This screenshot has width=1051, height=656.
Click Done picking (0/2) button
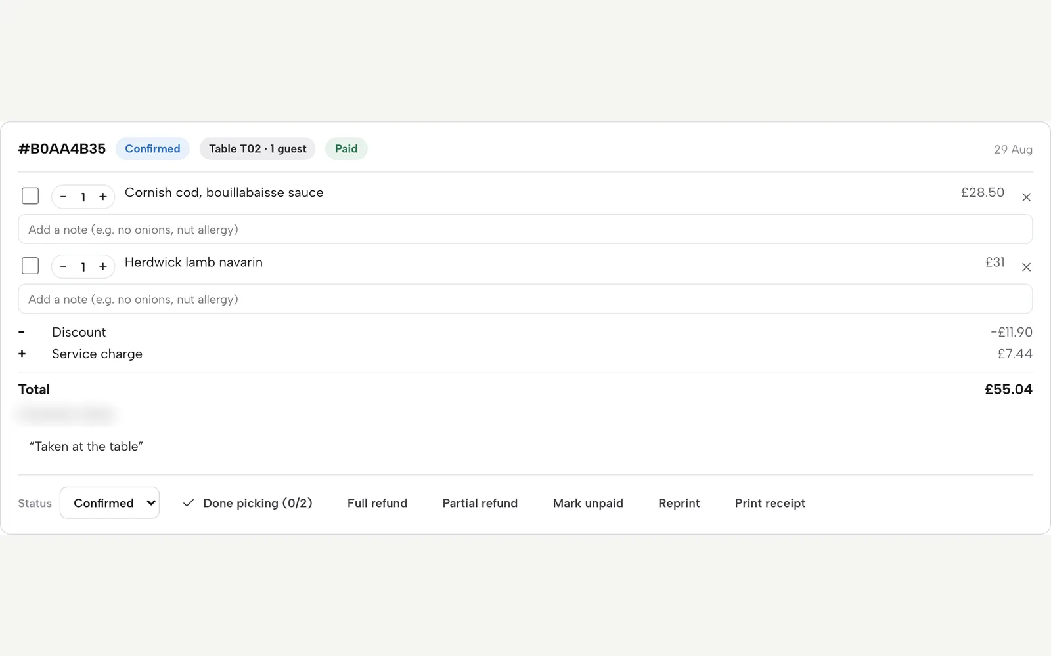tap(248, 503)
